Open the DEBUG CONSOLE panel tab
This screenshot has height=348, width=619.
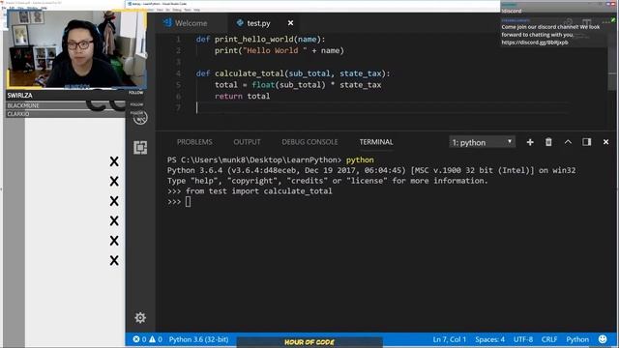[309, 142]
